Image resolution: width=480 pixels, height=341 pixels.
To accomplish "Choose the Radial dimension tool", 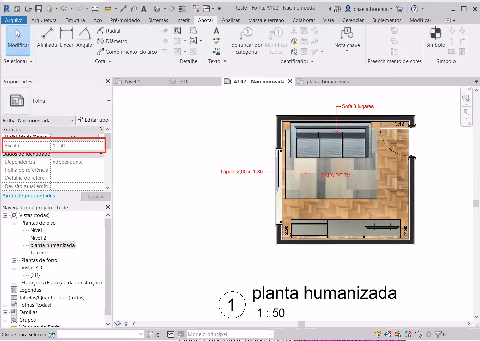I will (x=109, y=31).
